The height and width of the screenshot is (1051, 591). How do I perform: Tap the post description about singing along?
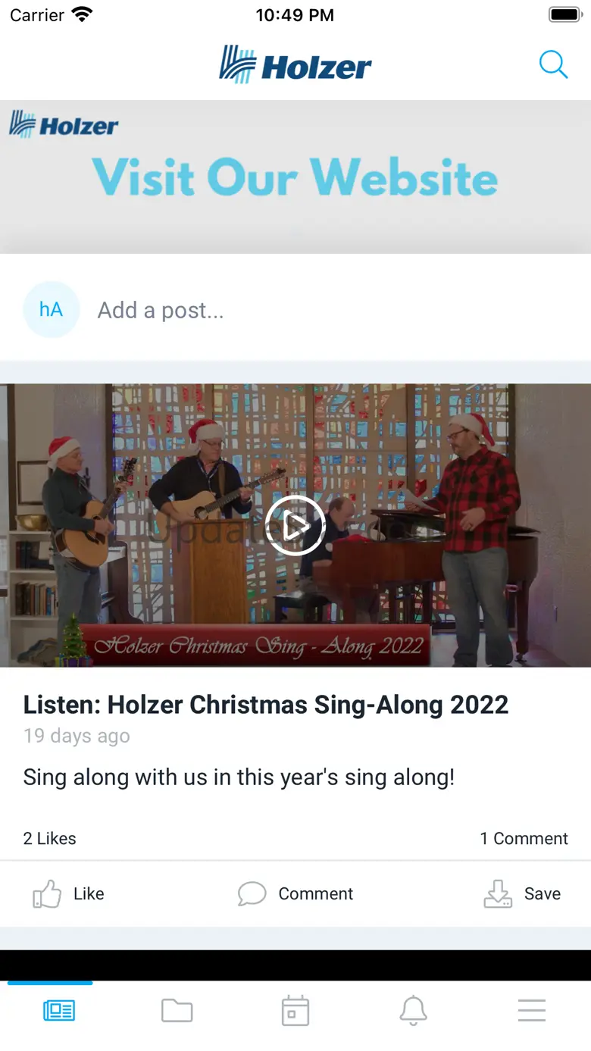tap(239, 777)
